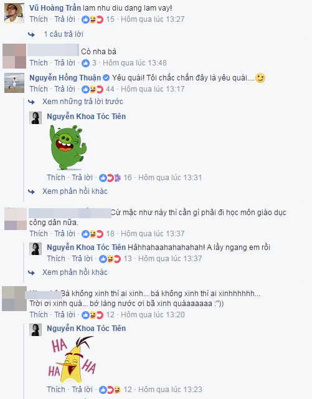
Task: Open timestamp "Hôm qua lúc 13:23"
Action: [x=170, y=390]
